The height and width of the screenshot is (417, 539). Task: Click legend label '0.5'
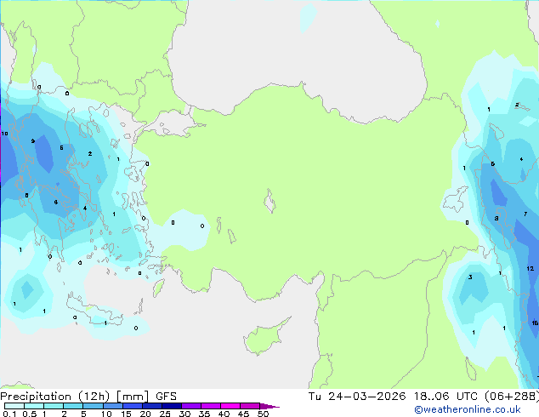coord(30,414)
